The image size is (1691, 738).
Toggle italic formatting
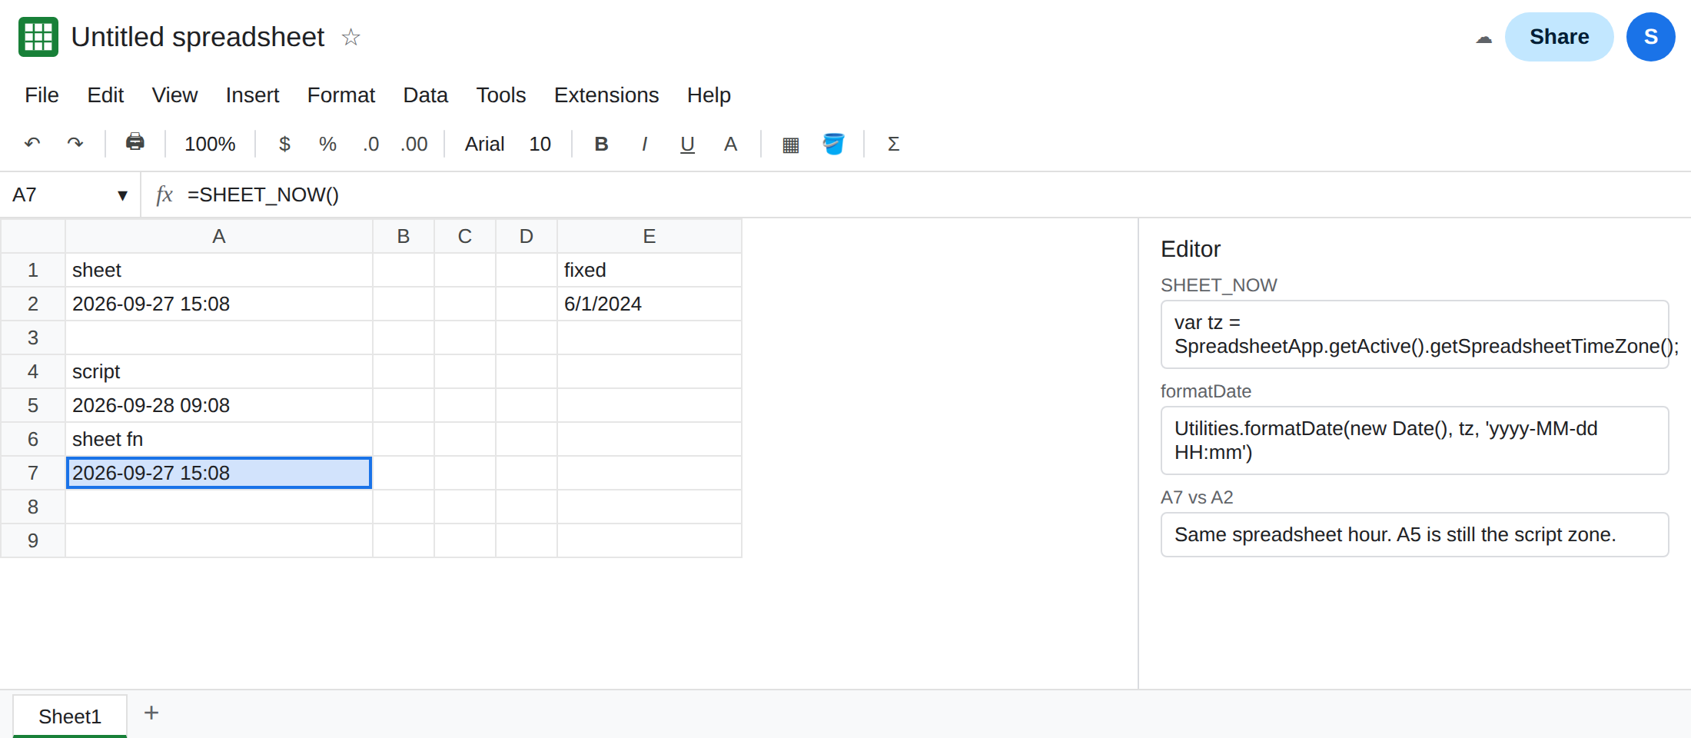tap(644, 144)
